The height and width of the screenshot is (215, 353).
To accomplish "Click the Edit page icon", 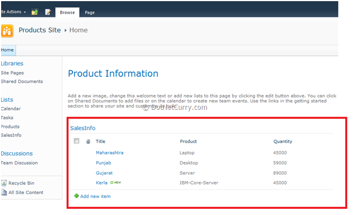I will [48, 12].
